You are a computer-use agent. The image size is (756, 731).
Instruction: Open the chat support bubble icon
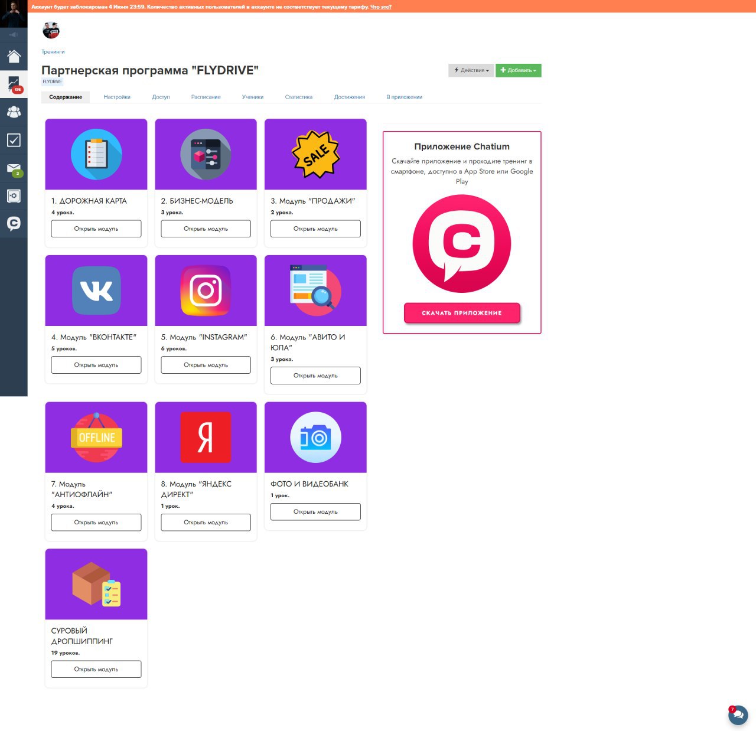coord(738,714)
